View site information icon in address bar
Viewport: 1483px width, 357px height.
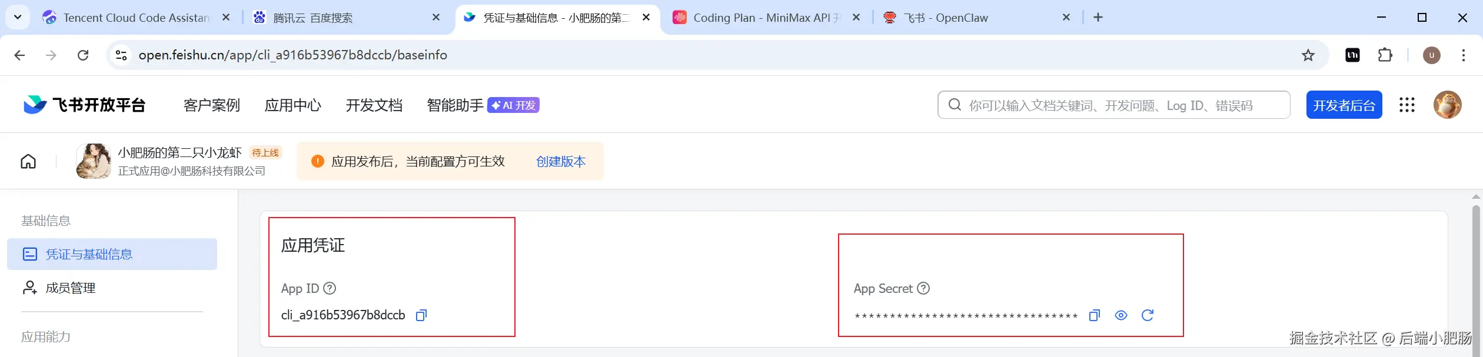pyautogui.click(x=121, y=55)
